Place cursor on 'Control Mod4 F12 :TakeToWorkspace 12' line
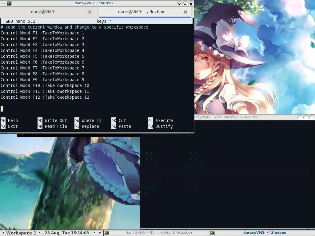The width and height of the screenshot is (315, 236). pos(45,97)
